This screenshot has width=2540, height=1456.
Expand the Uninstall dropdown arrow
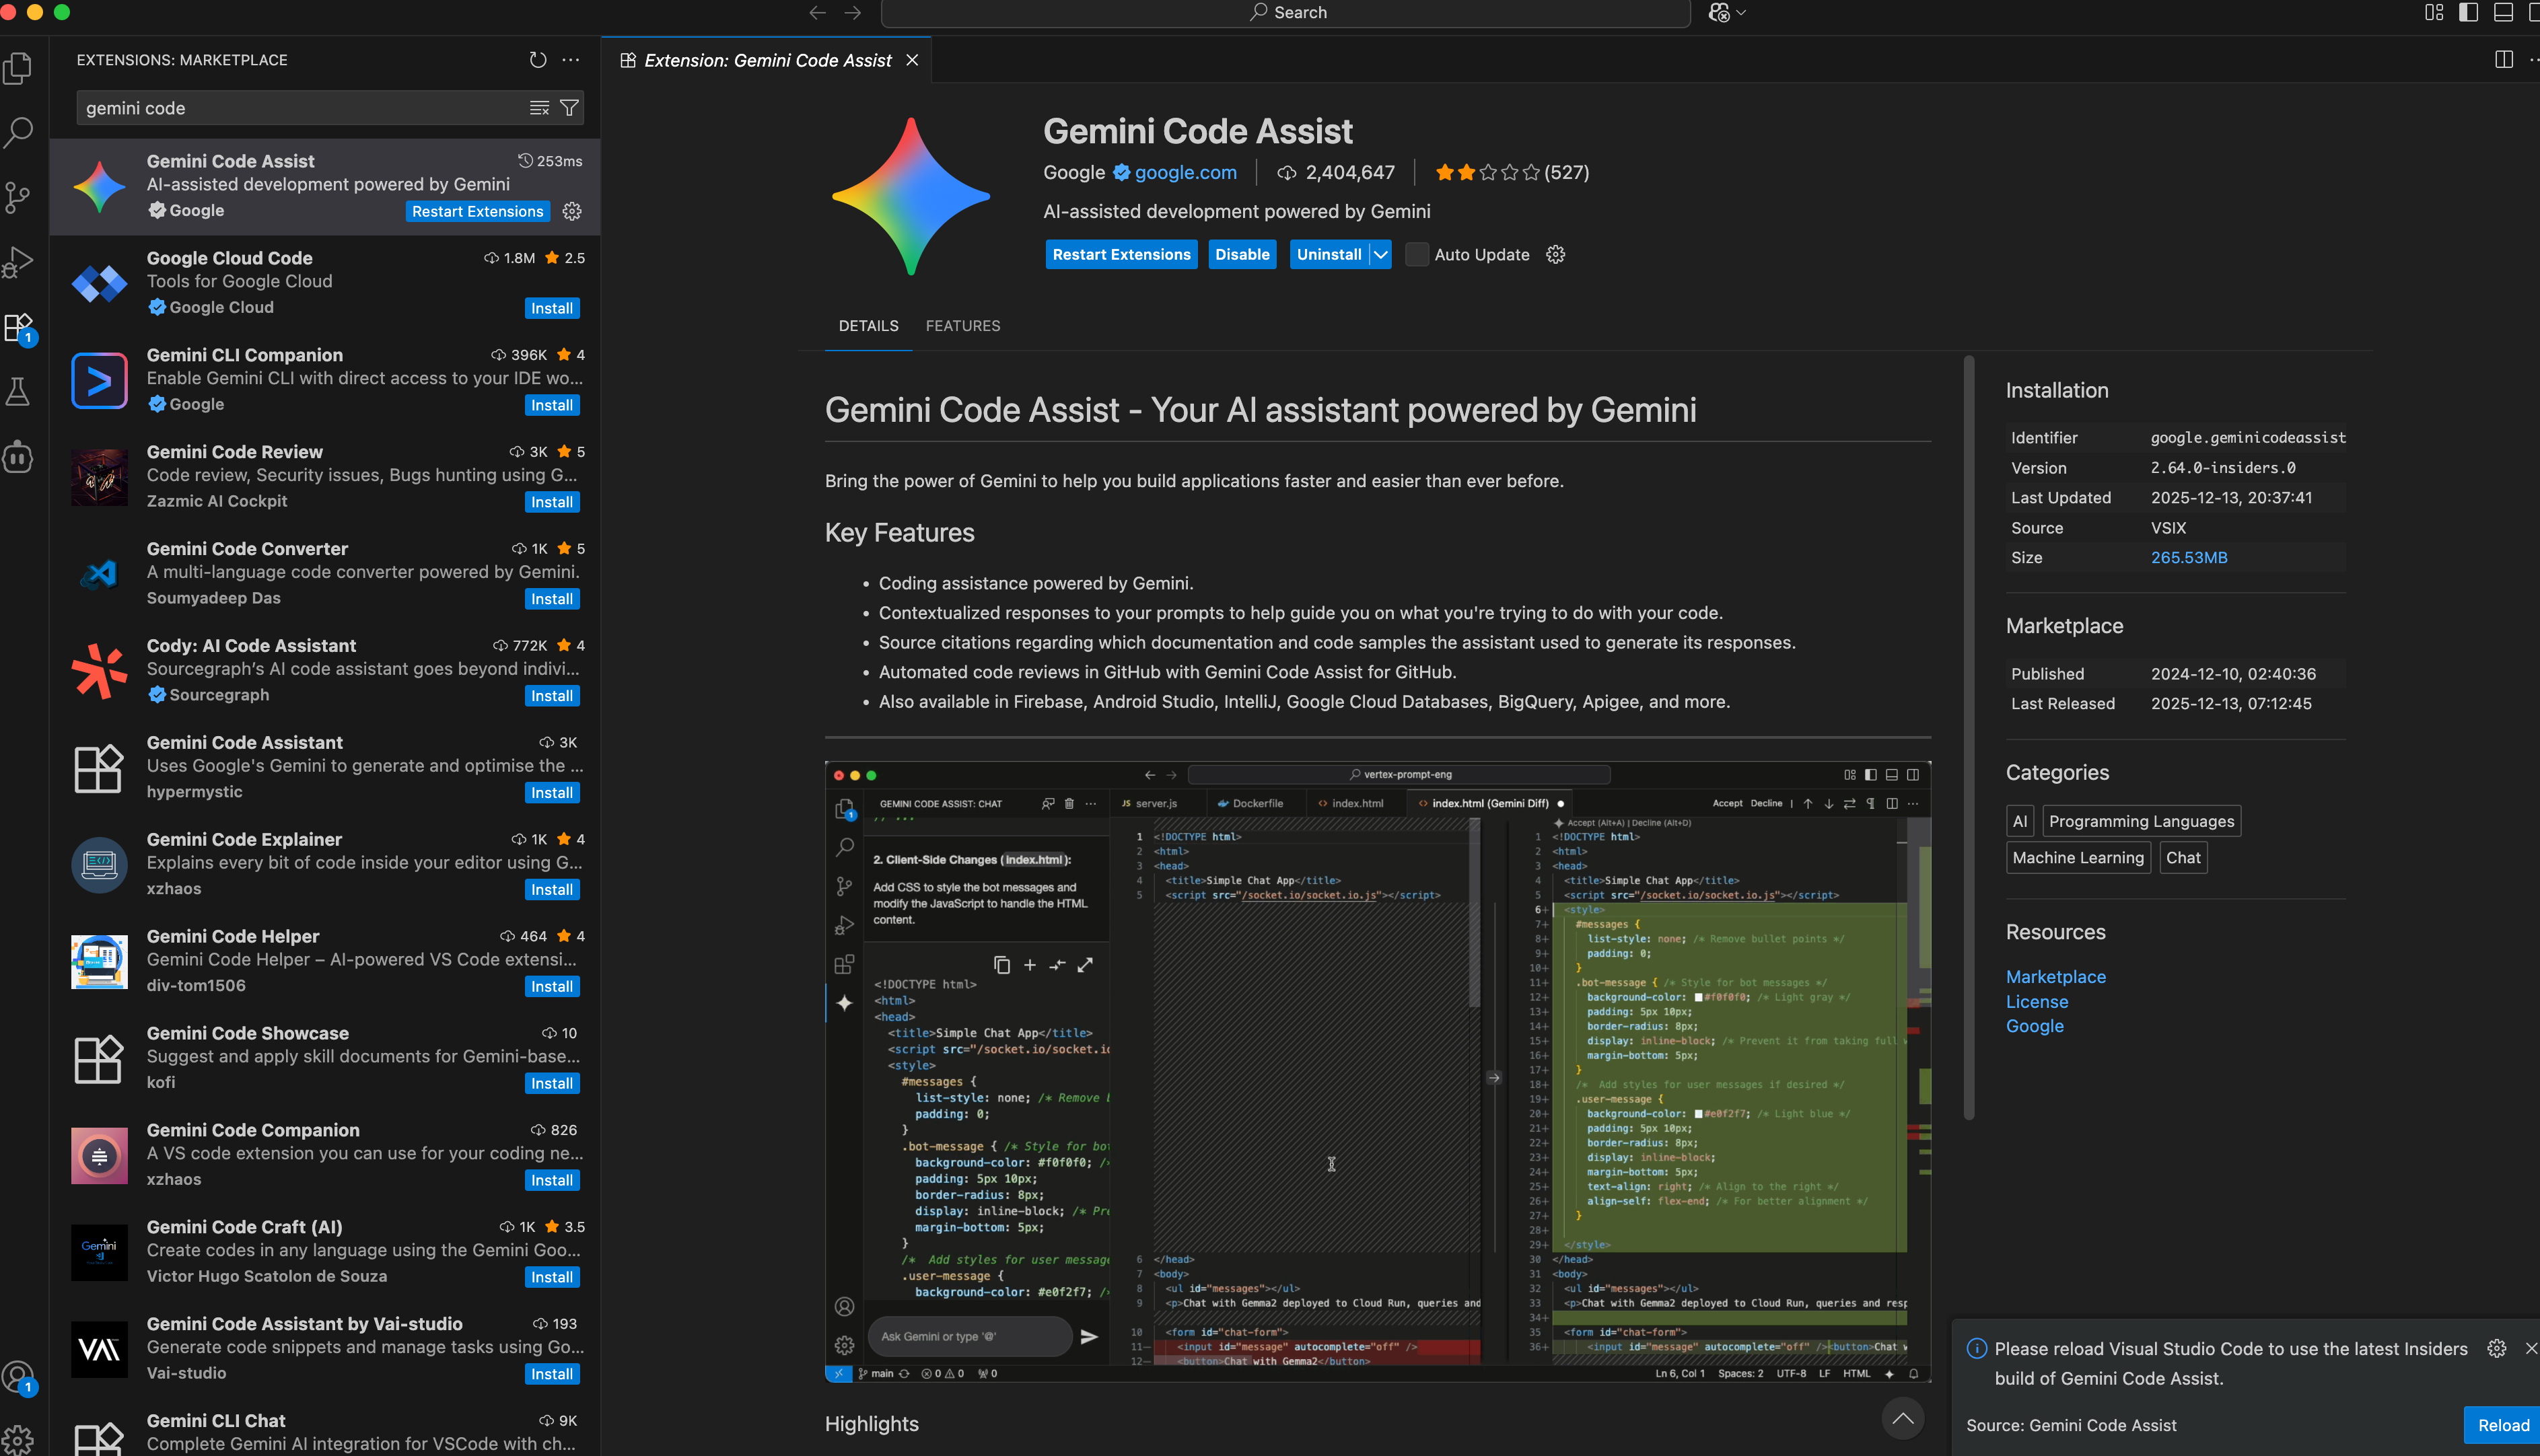pos(1380,254)
